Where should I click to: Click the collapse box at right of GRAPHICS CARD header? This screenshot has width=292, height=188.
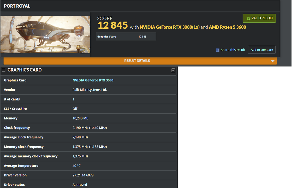tap(173, 70)
